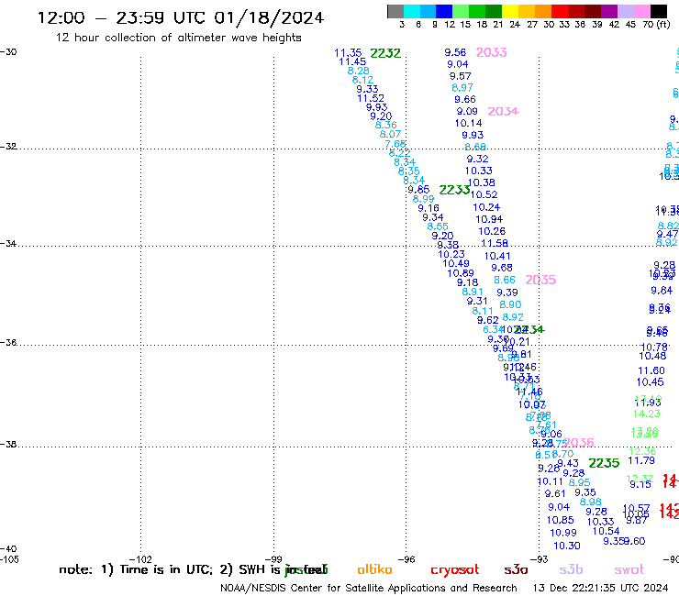
Task: Click the gray swatch in the color legend
Action: (x=395, y=11)
